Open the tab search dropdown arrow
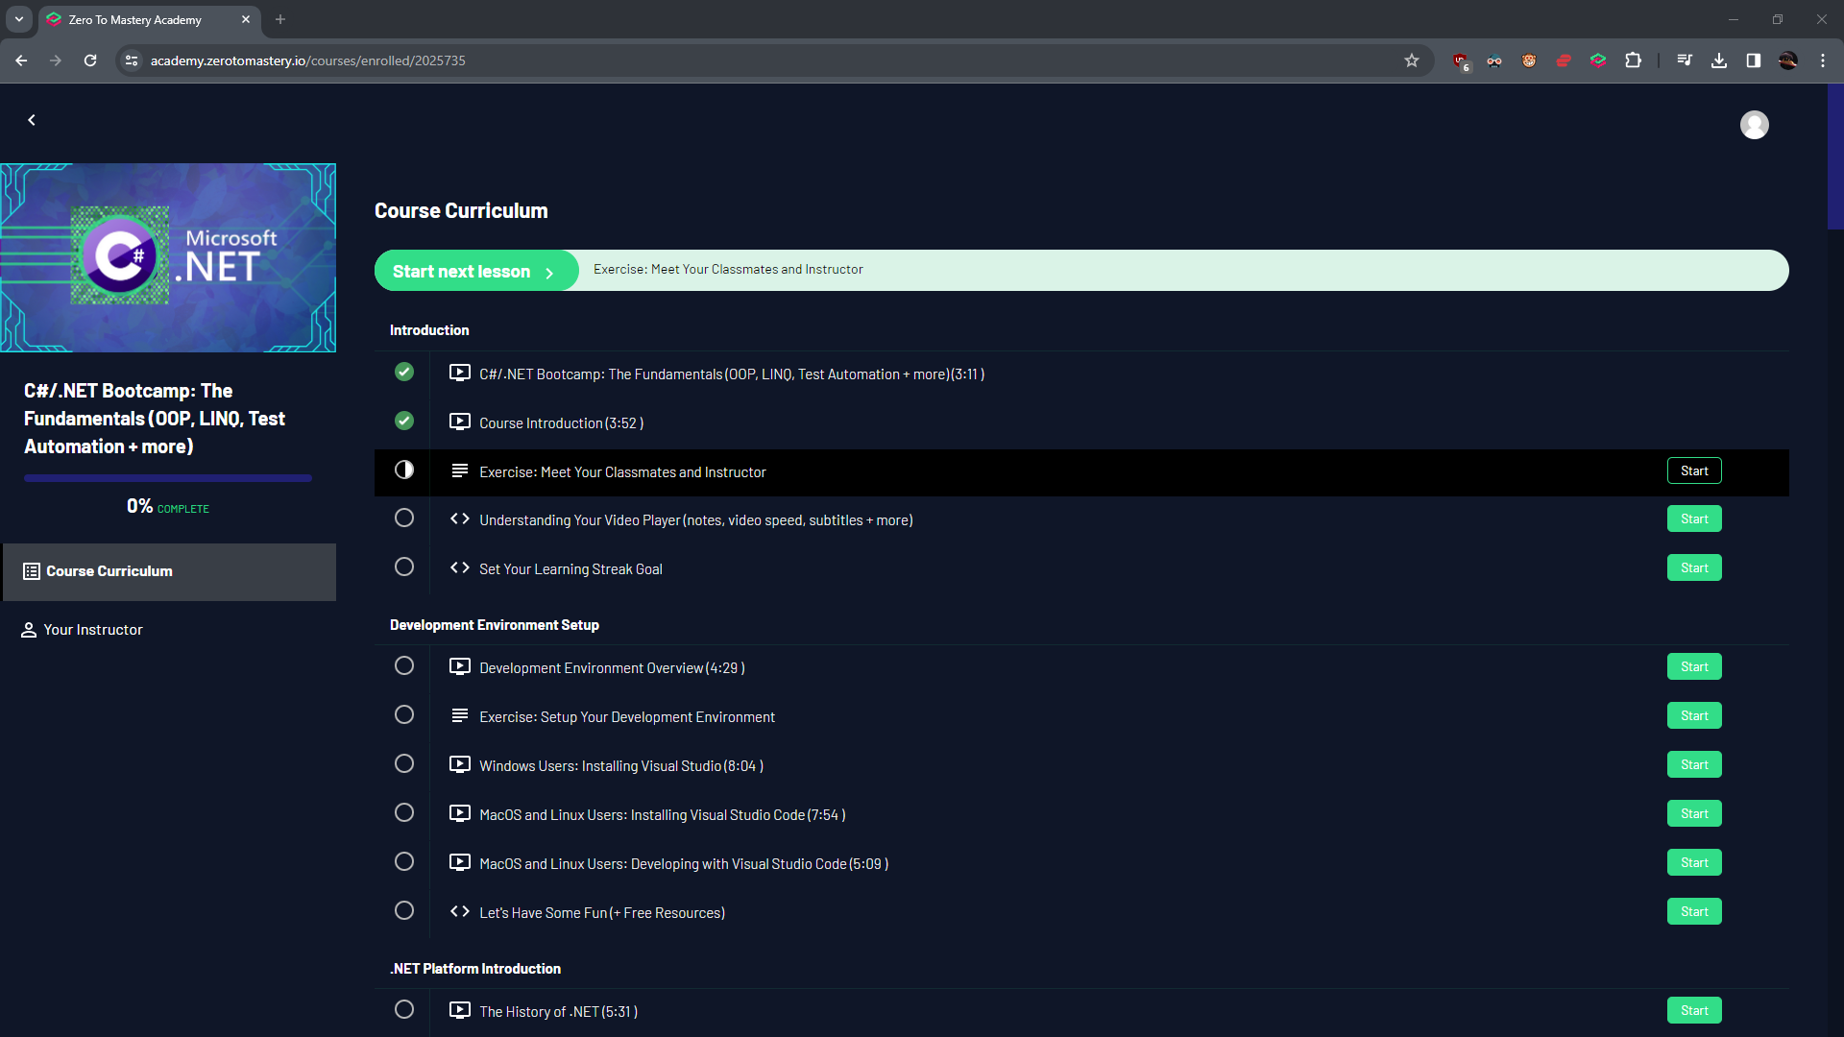The width and height of the screenshot is (1844, 1037). [x=19, y=19]
